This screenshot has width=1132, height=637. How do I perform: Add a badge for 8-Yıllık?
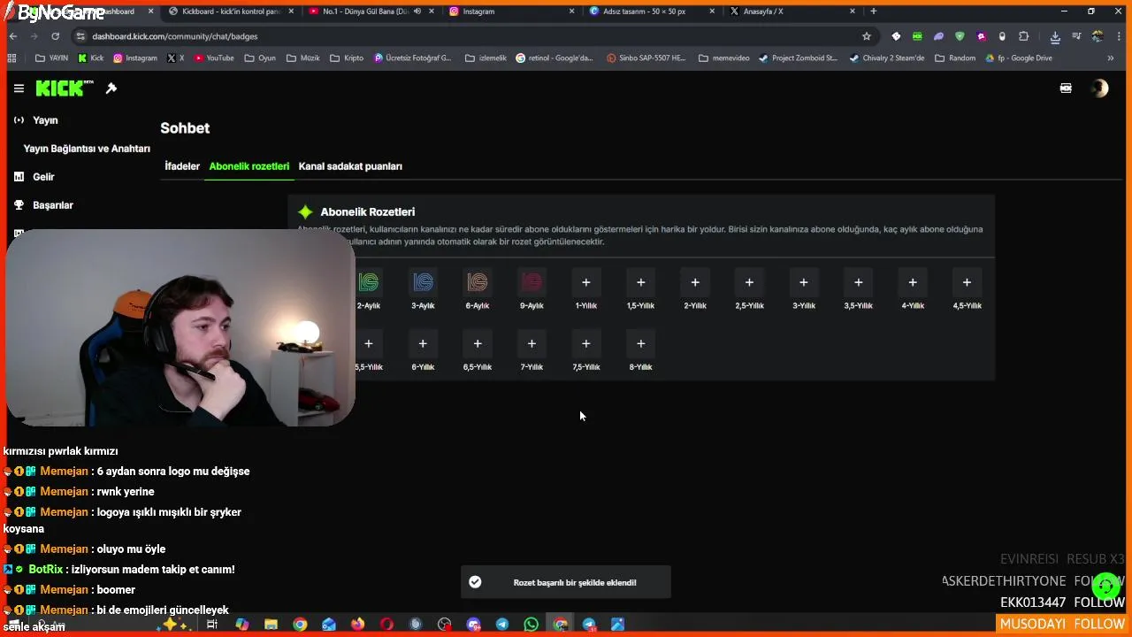point(640,343)
